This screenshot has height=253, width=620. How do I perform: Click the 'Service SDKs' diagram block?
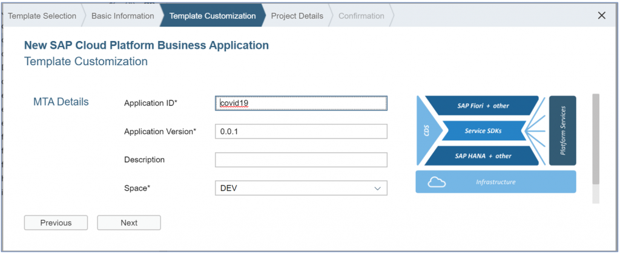tap(483, 131)
